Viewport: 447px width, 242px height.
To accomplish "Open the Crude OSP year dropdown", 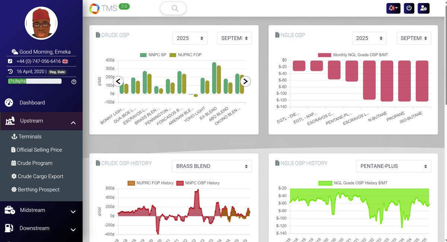I will pos(190,38).
